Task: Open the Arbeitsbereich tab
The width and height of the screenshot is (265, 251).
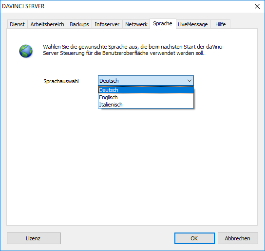Action: [47, 24]
